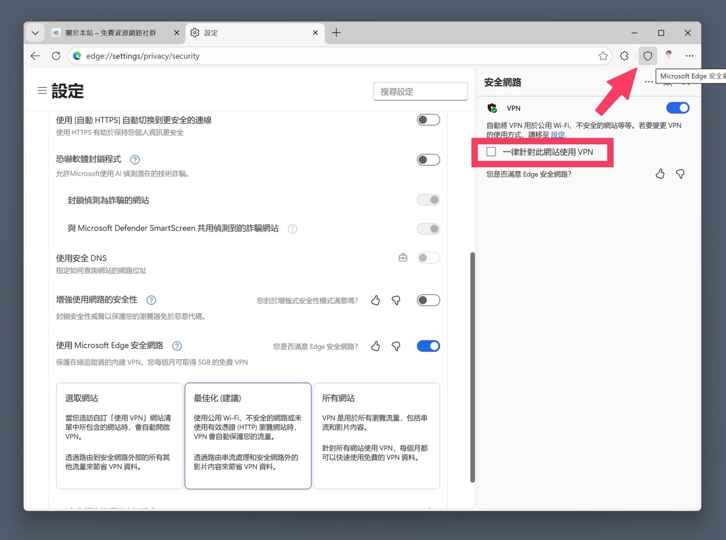Click the back navigation arrow

point(35,56)
